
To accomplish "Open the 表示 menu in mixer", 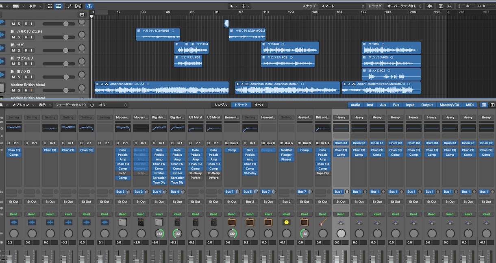I will tap(45, 105).
